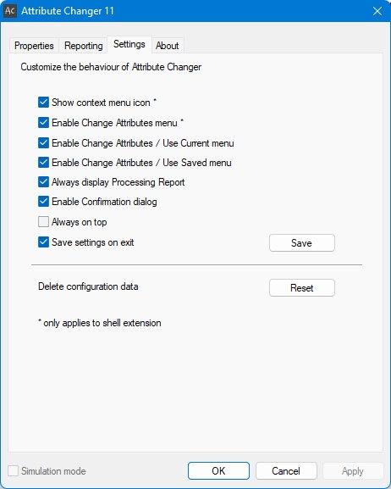This screenshot has width=391, height=489.
Task: Uncheck Show context menu icon
Action: [x=44, y=103]
